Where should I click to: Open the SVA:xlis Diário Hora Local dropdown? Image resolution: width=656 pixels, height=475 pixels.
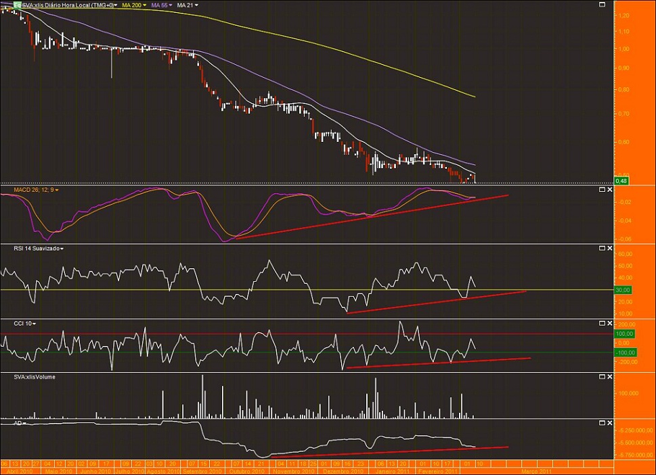click(x=116, y=5)
